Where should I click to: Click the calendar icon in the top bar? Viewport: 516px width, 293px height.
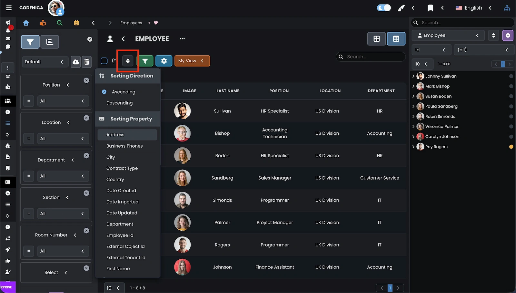click(x=76, y=23)
